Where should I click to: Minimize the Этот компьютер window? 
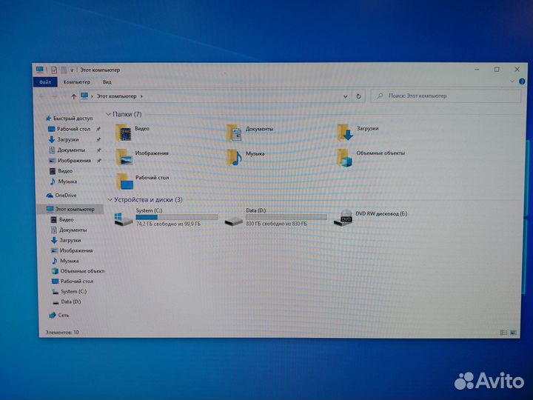pos(477,70)
